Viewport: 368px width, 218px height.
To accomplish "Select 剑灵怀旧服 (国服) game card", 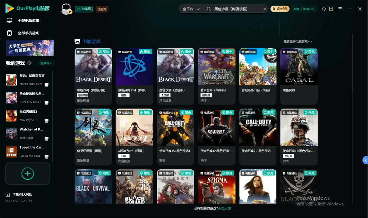I will pyautogui.click(x=93, y=137).
